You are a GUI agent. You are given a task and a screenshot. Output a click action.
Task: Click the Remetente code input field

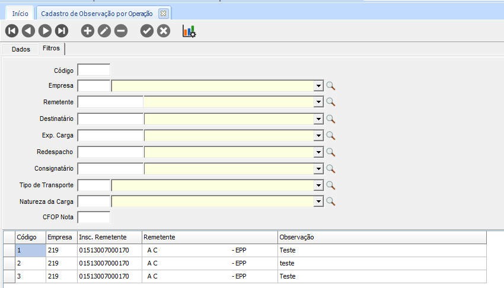tap(110, 102)
